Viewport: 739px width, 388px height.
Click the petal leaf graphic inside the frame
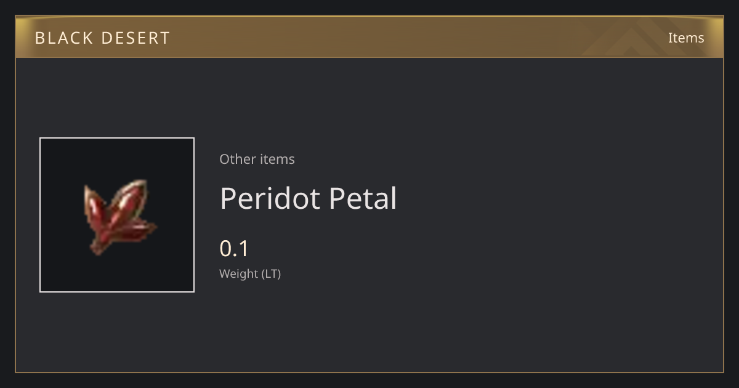click(x=119, y=217)
